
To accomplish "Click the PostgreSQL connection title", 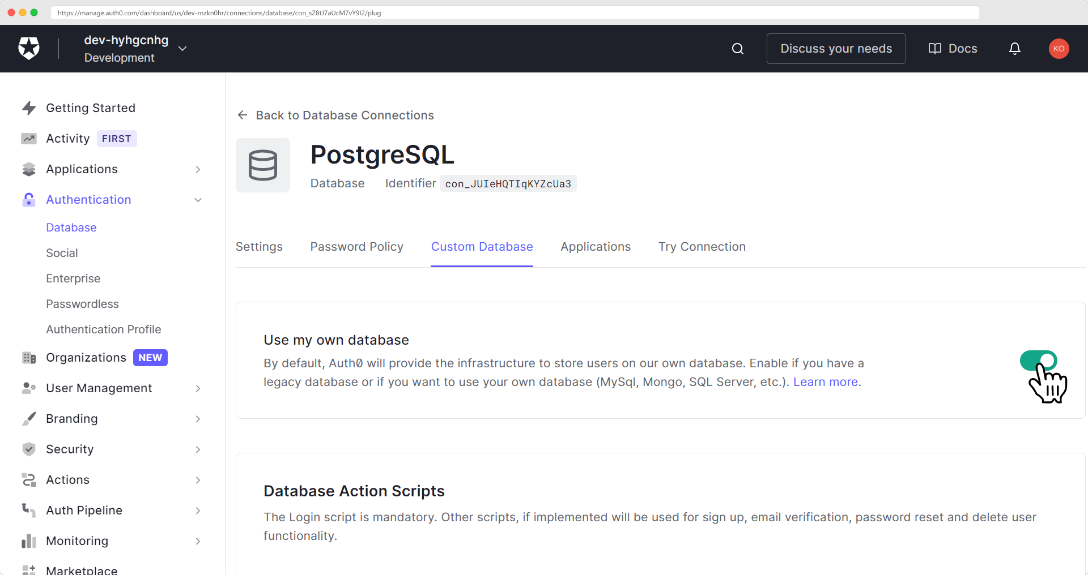I will point(382,155).
